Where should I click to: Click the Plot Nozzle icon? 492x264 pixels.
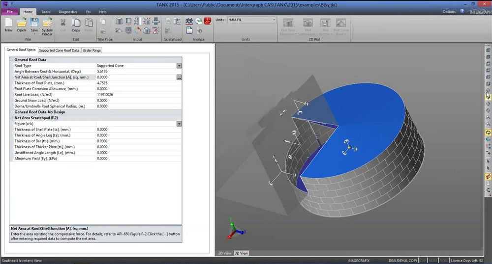(325, 26)
